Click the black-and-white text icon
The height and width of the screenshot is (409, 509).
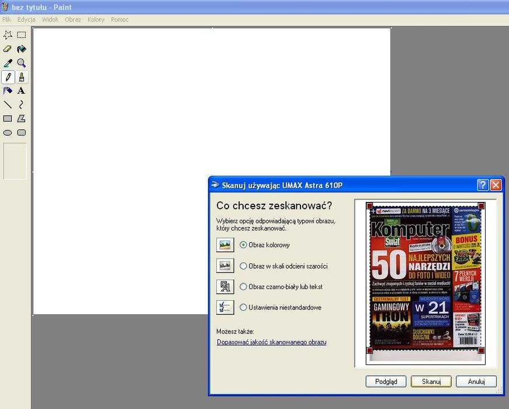click(225, 287)
